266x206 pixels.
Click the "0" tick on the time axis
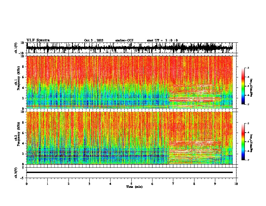(27, 184)
